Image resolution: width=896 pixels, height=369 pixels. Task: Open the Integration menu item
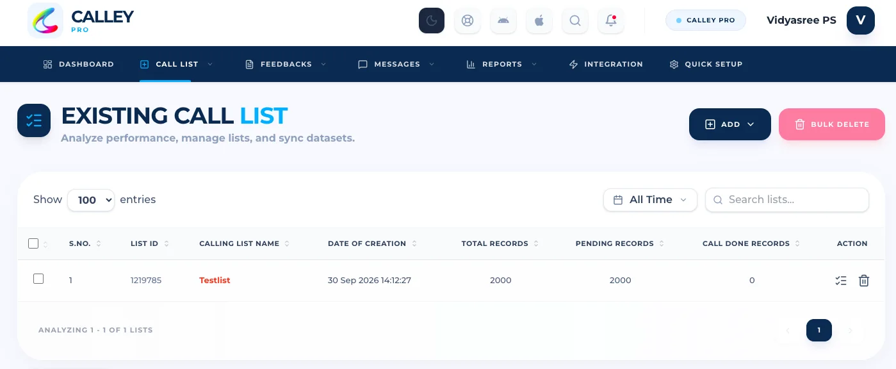click(606, 64)
